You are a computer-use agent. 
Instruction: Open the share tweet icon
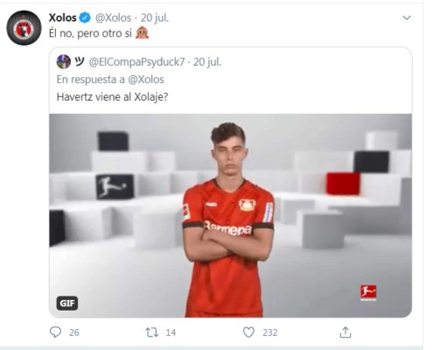(345, 332)
